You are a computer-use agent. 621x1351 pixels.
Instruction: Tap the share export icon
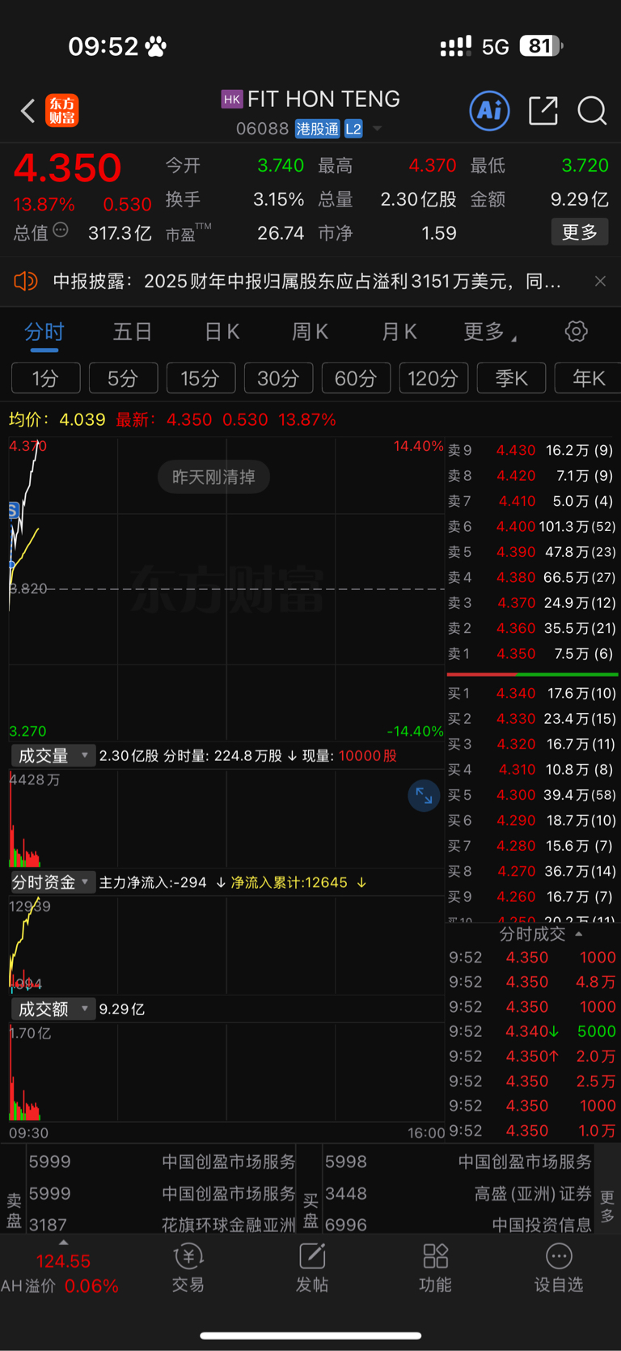tap(543, 110)
